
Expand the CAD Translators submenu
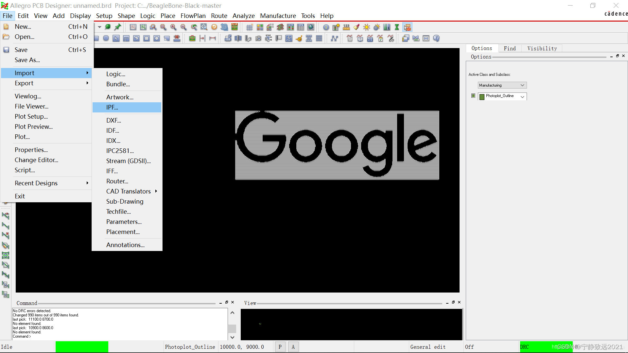(129, 191)
